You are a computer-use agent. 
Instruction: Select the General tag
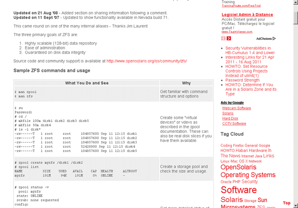(251, 145)
